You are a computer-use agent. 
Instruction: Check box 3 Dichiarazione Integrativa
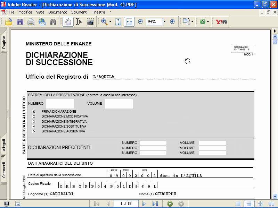[34, 122]
